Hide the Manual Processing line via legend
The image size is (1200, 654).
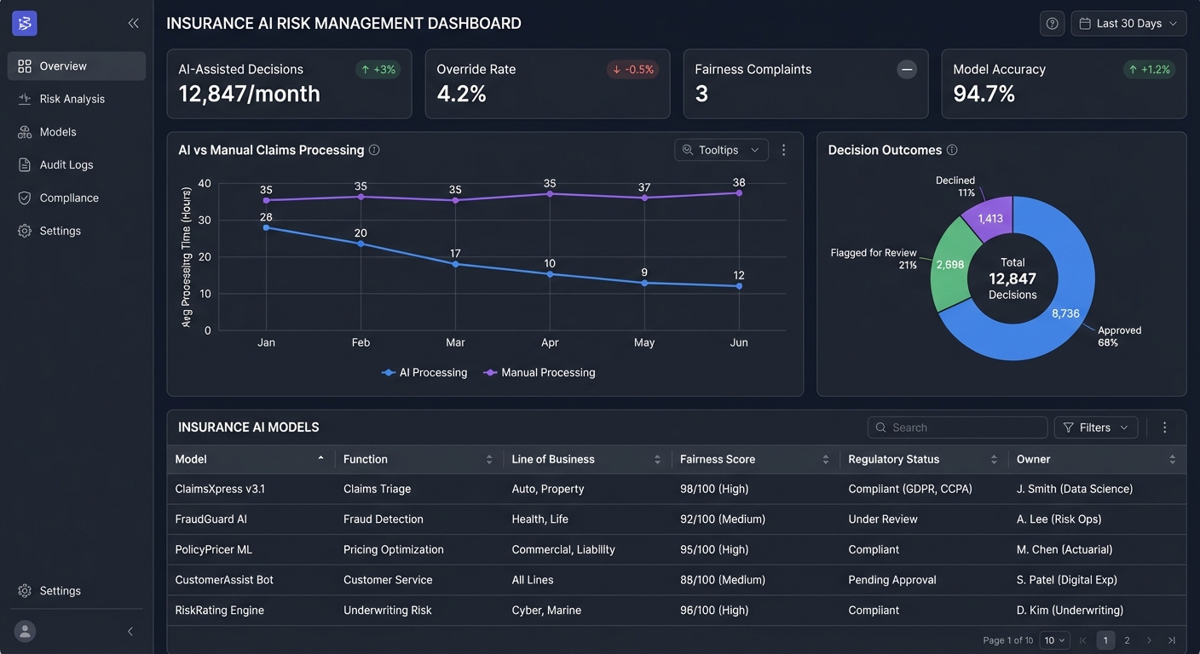pos(539,372)
